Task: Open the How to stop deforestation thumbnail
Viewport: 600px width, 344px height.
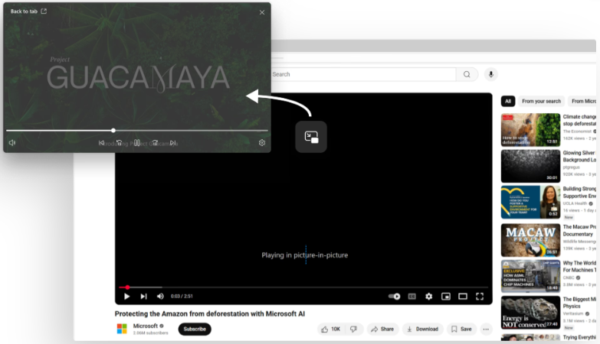Action: point(530,130)
